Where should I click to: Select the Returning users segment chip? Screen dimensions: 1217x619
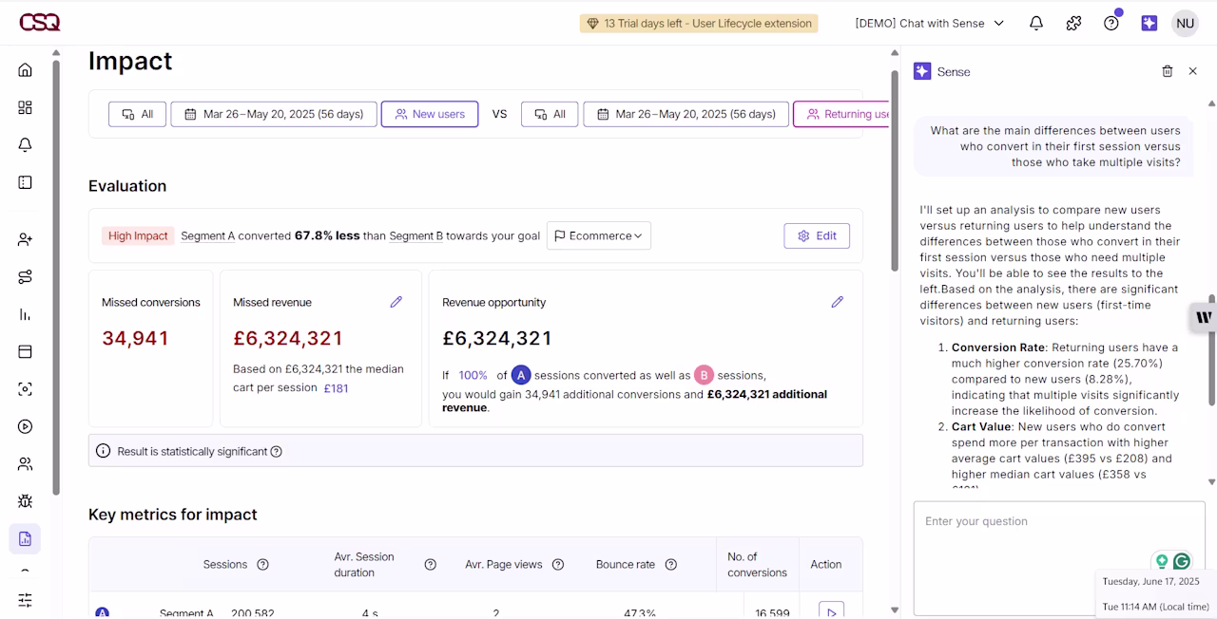[x=842, y=114]
